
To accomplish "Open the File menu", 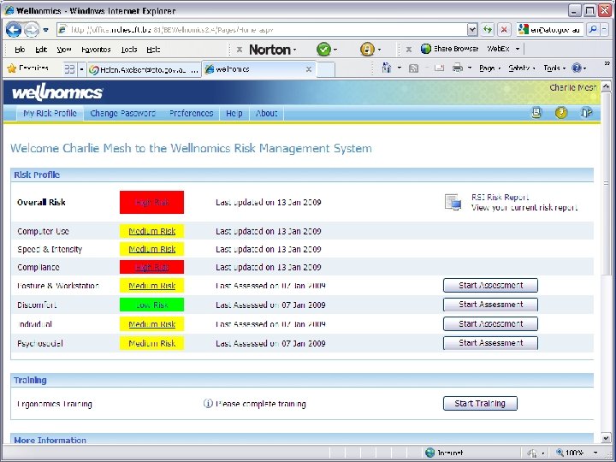I will coord(20,50).
